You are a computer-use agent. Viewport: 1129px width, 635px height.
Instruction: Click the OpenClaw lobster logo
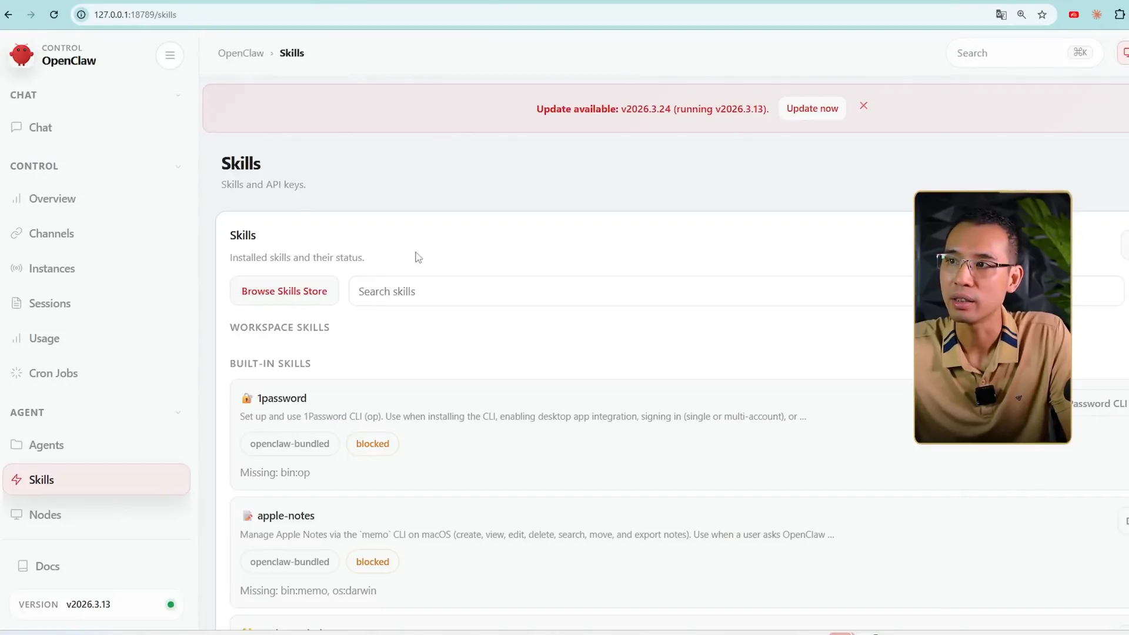pos(22,55)
